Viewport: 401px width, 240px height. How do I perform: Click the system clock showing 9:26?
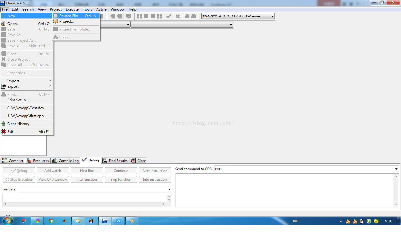pyautogui.click(x=388, y=221)
